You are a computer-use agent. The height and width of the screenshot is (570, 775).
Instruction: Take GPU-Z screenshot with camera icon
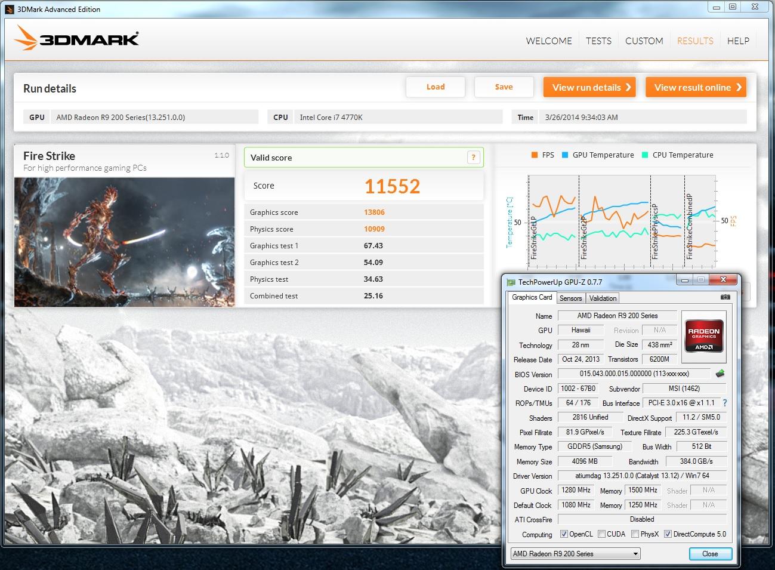point(725,297)
